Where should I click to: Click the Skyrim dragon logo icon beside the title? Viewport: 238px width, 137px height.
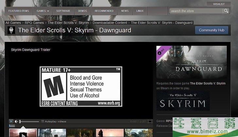(x=11, y=30)
